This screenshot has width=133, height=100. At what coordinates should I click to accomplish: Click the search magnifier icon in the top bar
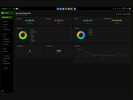(x=115, y=9)
